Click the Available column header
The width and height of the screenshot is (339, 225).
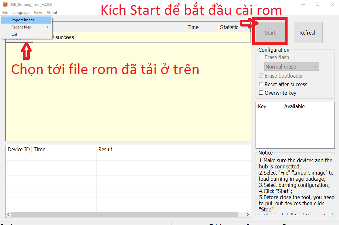(294, 106)
